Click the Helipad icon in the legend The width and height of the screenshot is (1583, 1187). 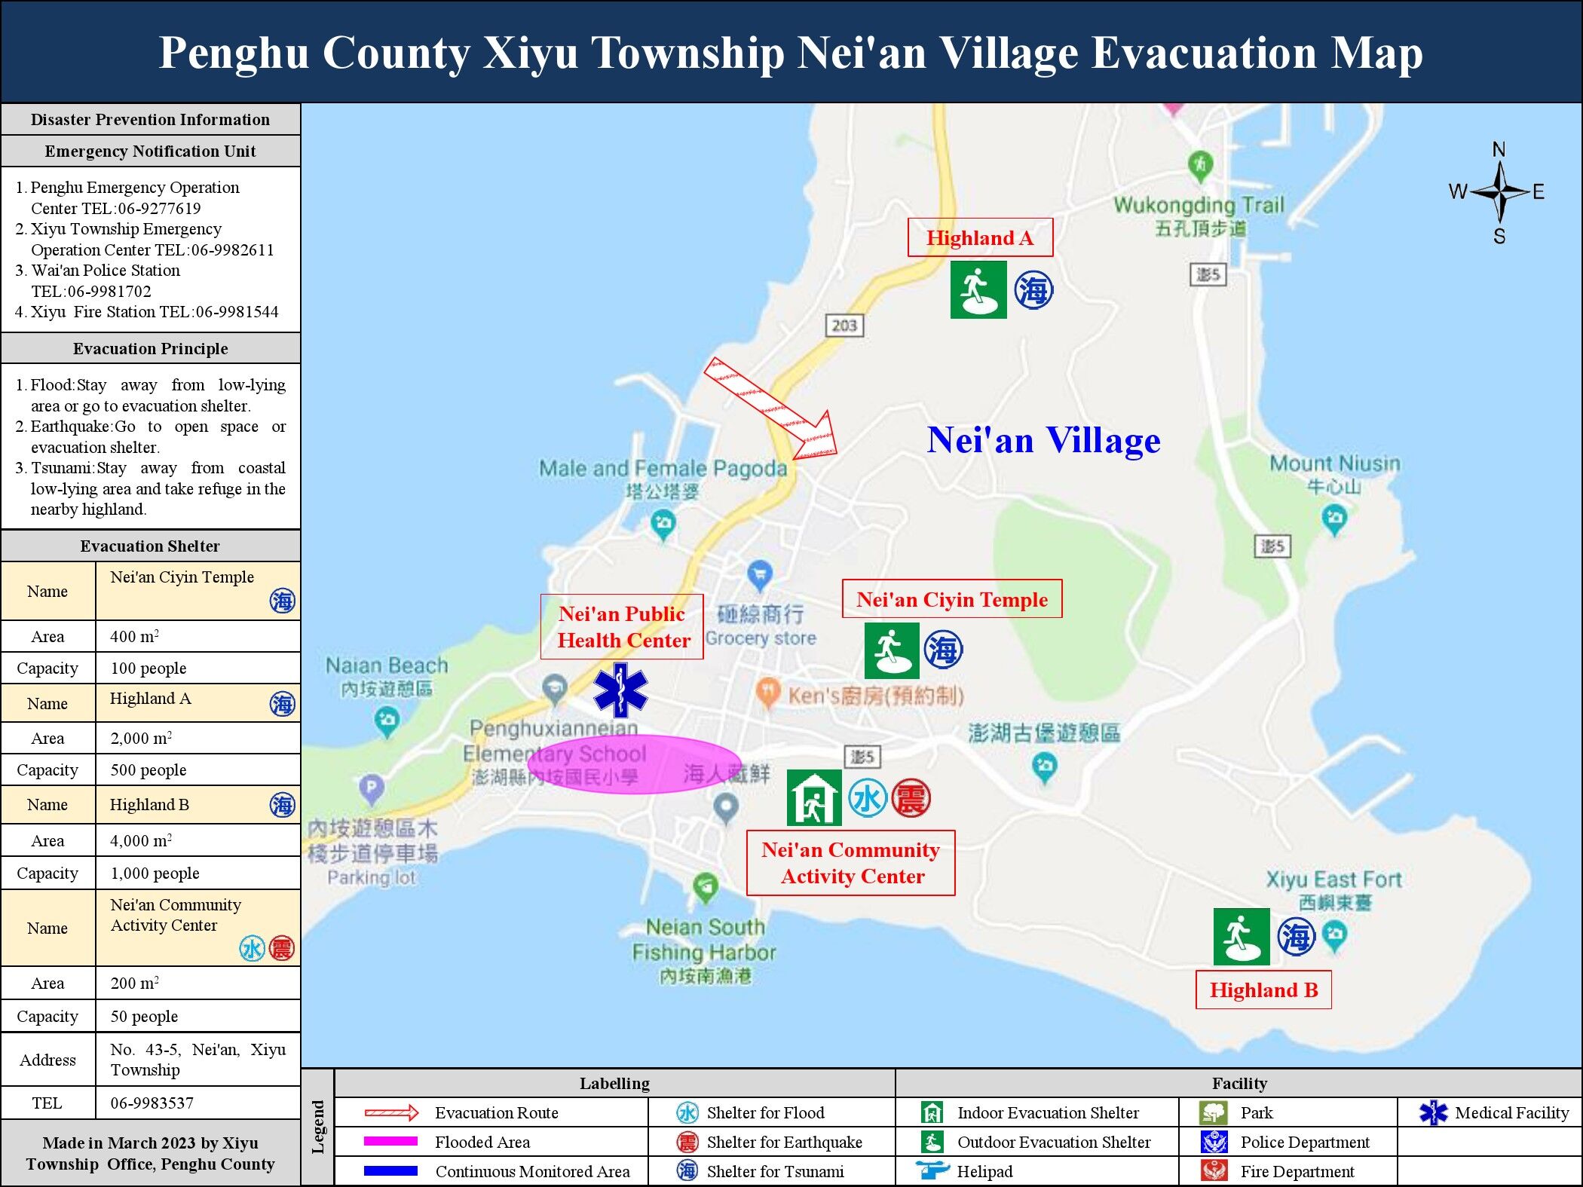pyautogui.click(x=932, y=1171)
